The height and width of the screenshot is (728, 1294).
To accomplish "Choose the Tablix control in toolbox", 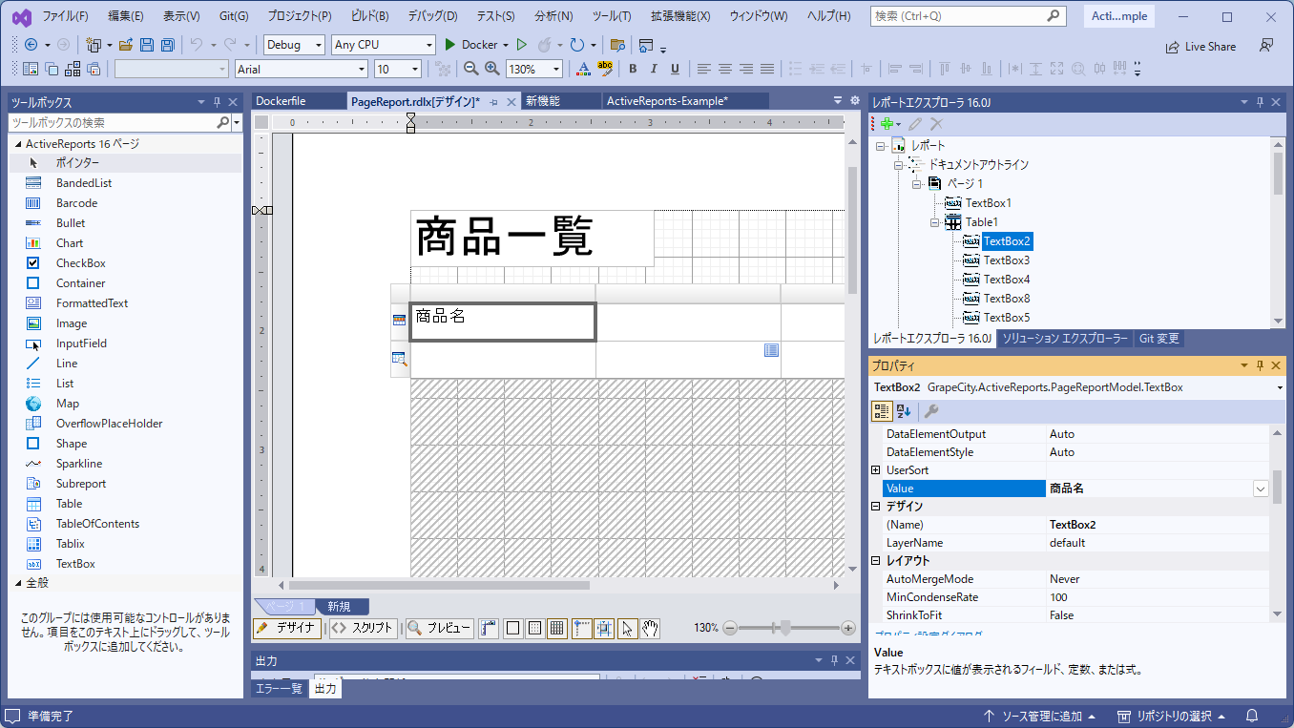I will (71, 544).
